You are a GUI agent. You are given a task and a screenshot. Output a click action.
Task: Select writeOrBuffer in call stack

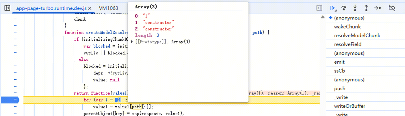tap(349, 106)
